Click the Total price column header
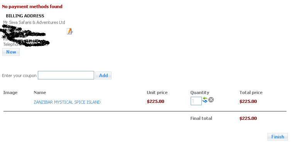 (x=251, y=92)
